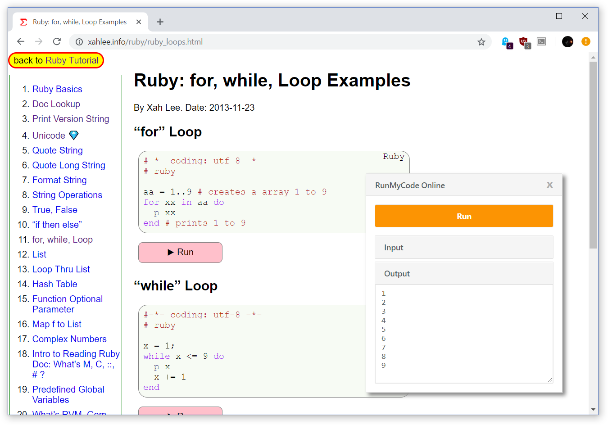The image size is (608, 425).
Task: Bookmark this page with the star icon
Action: point(481,42)
